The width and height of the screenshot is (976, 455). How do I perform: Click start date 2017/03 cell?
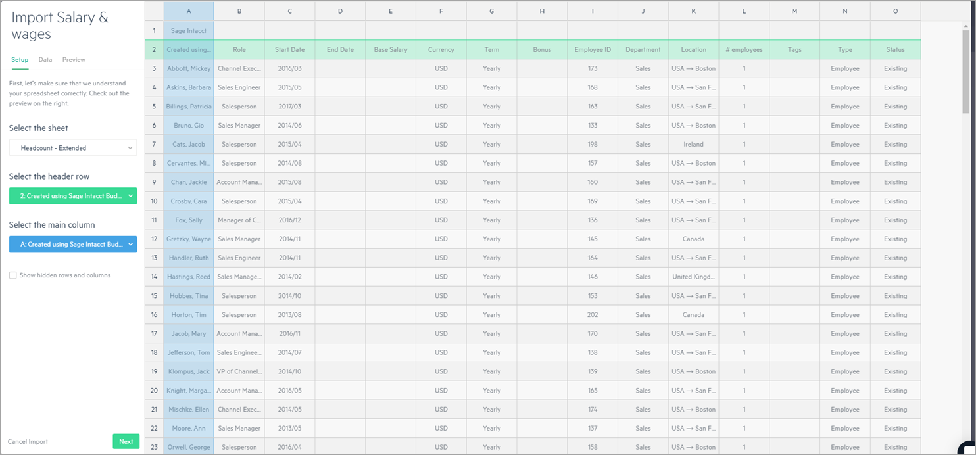click(290, 107)
